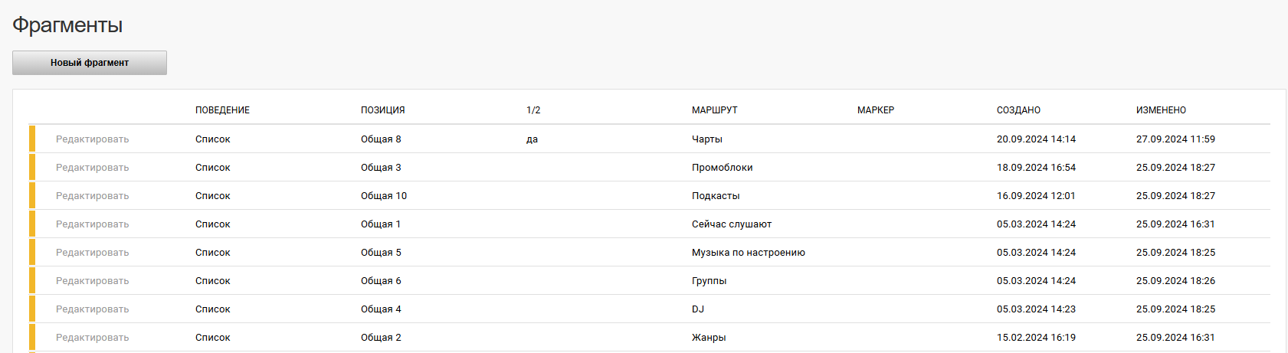Screen dimensions: 1288x353
Task: Click the orange status bar beside Жанры row
Action: pos(32,337)
